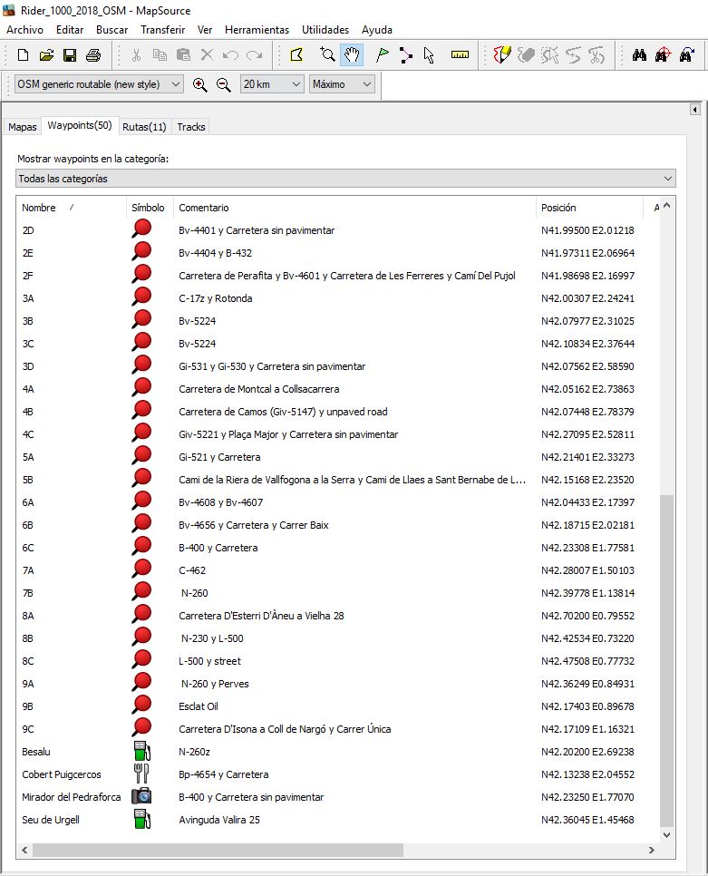Open the Utilidades menu
Image resolution: width=708 pixels, height=876 pixels.
[325, 30]
